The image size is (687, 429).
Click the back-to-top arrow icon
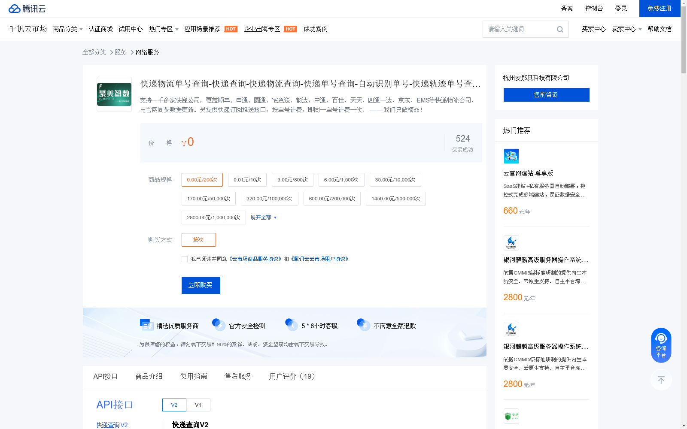(661, 380)
